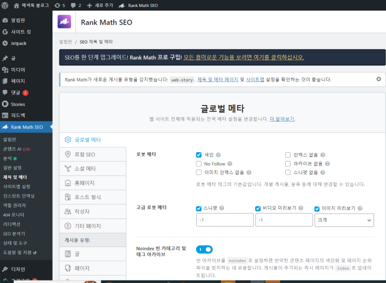Select the 작성자 tab
Screen dimensions: 386x283
[92, 211]
